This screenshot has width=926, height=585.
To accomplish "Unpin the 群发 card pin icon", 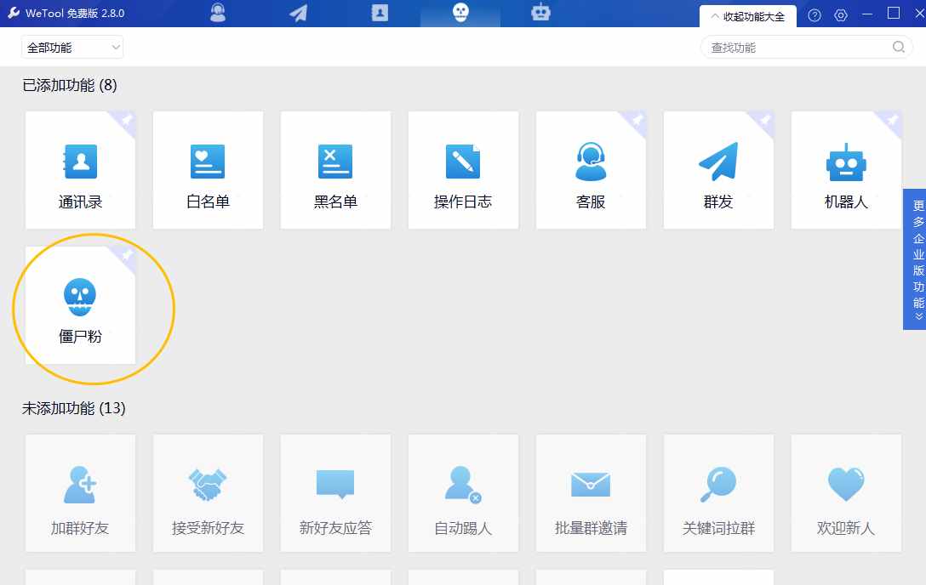I will click(x=764, y=121).
